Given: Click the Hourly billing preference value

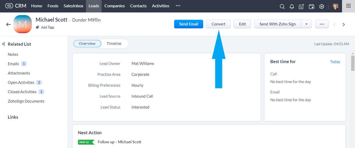Looking at the screenshot, I should point(137,85).
